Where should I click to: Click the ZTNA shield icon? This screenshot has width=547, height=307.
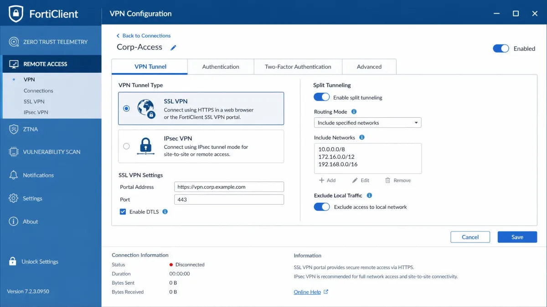(14, 129)
